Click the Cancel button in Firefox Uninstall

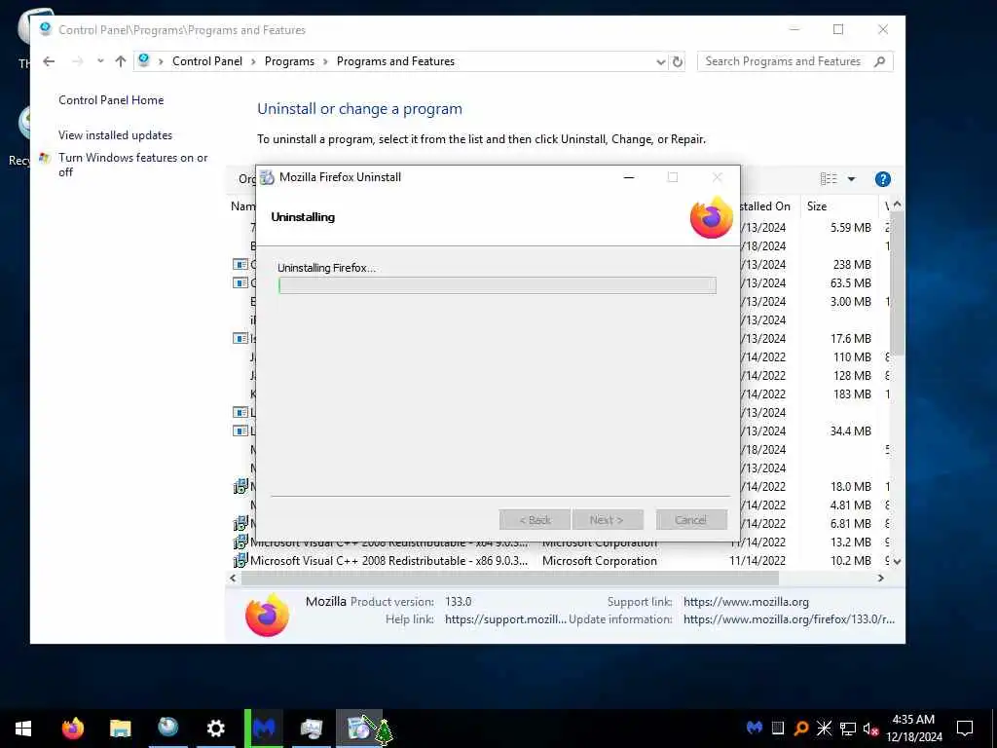690,520
